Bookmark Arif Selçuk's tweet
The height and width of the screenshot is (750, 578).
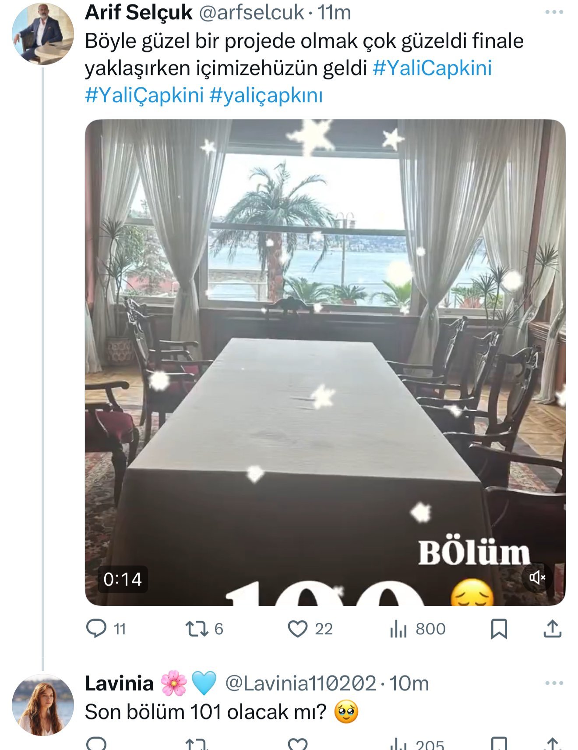tap(499, 629)
